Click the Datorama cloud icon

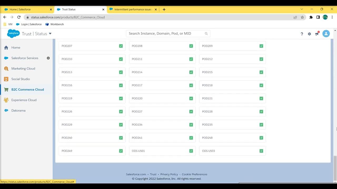(x=6, y=111)
